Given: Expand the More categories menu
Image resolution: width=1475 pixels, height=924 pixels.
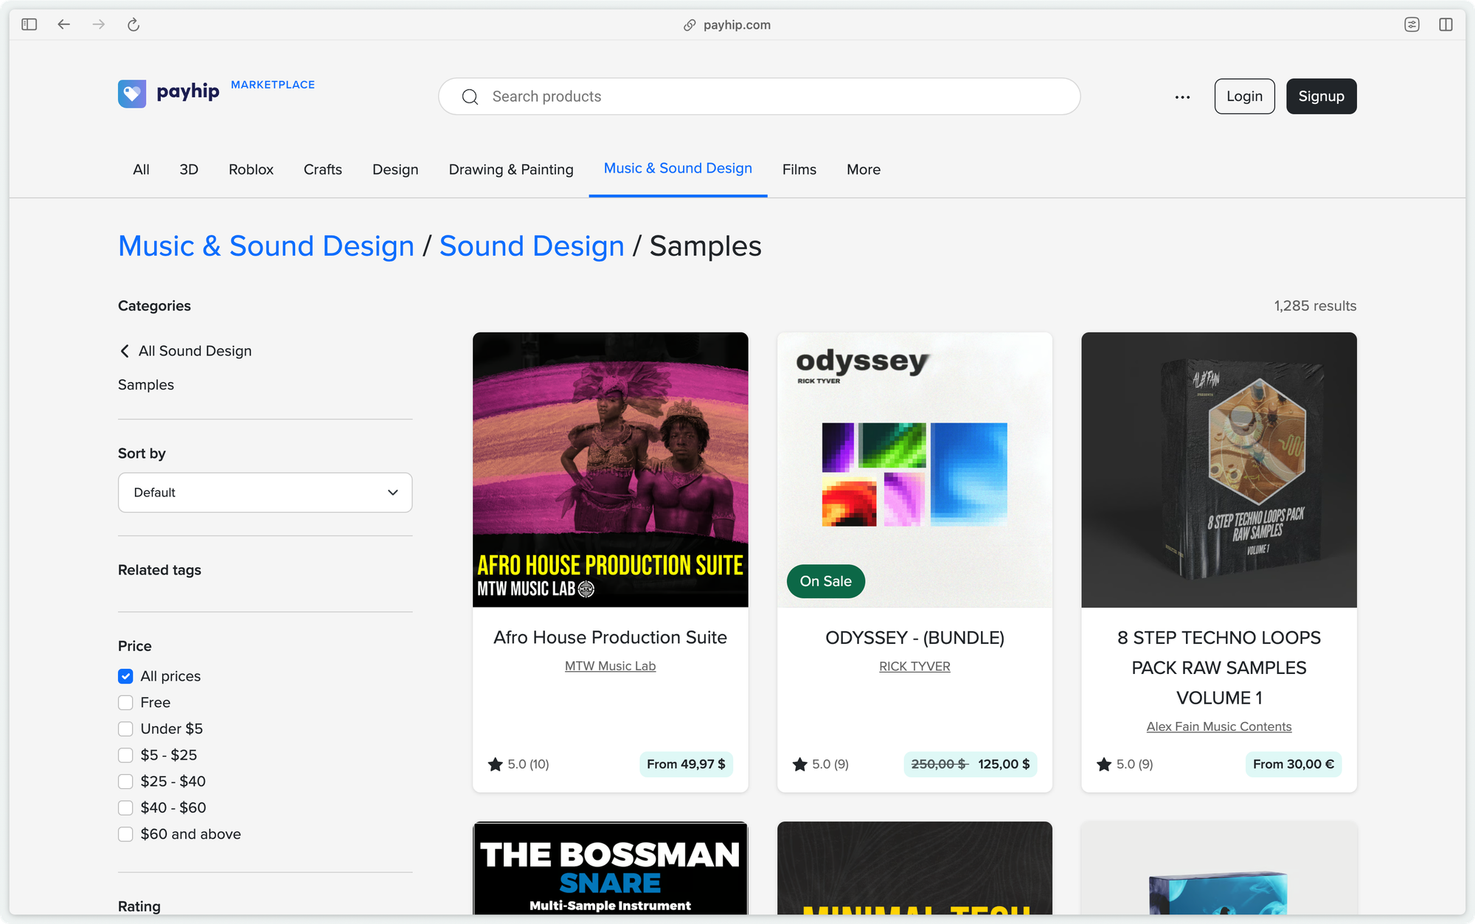Looking at the screenshot, I should coord(864,170).
